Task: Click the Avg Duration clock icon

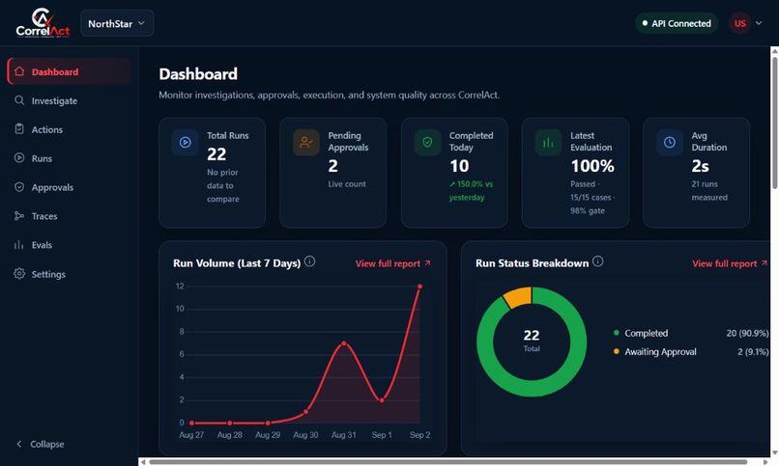Action: click(x=670, y=142)
